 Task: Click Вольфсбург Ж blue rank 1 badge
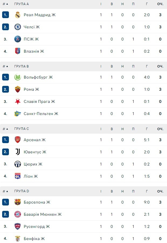(x=5, y=77)
